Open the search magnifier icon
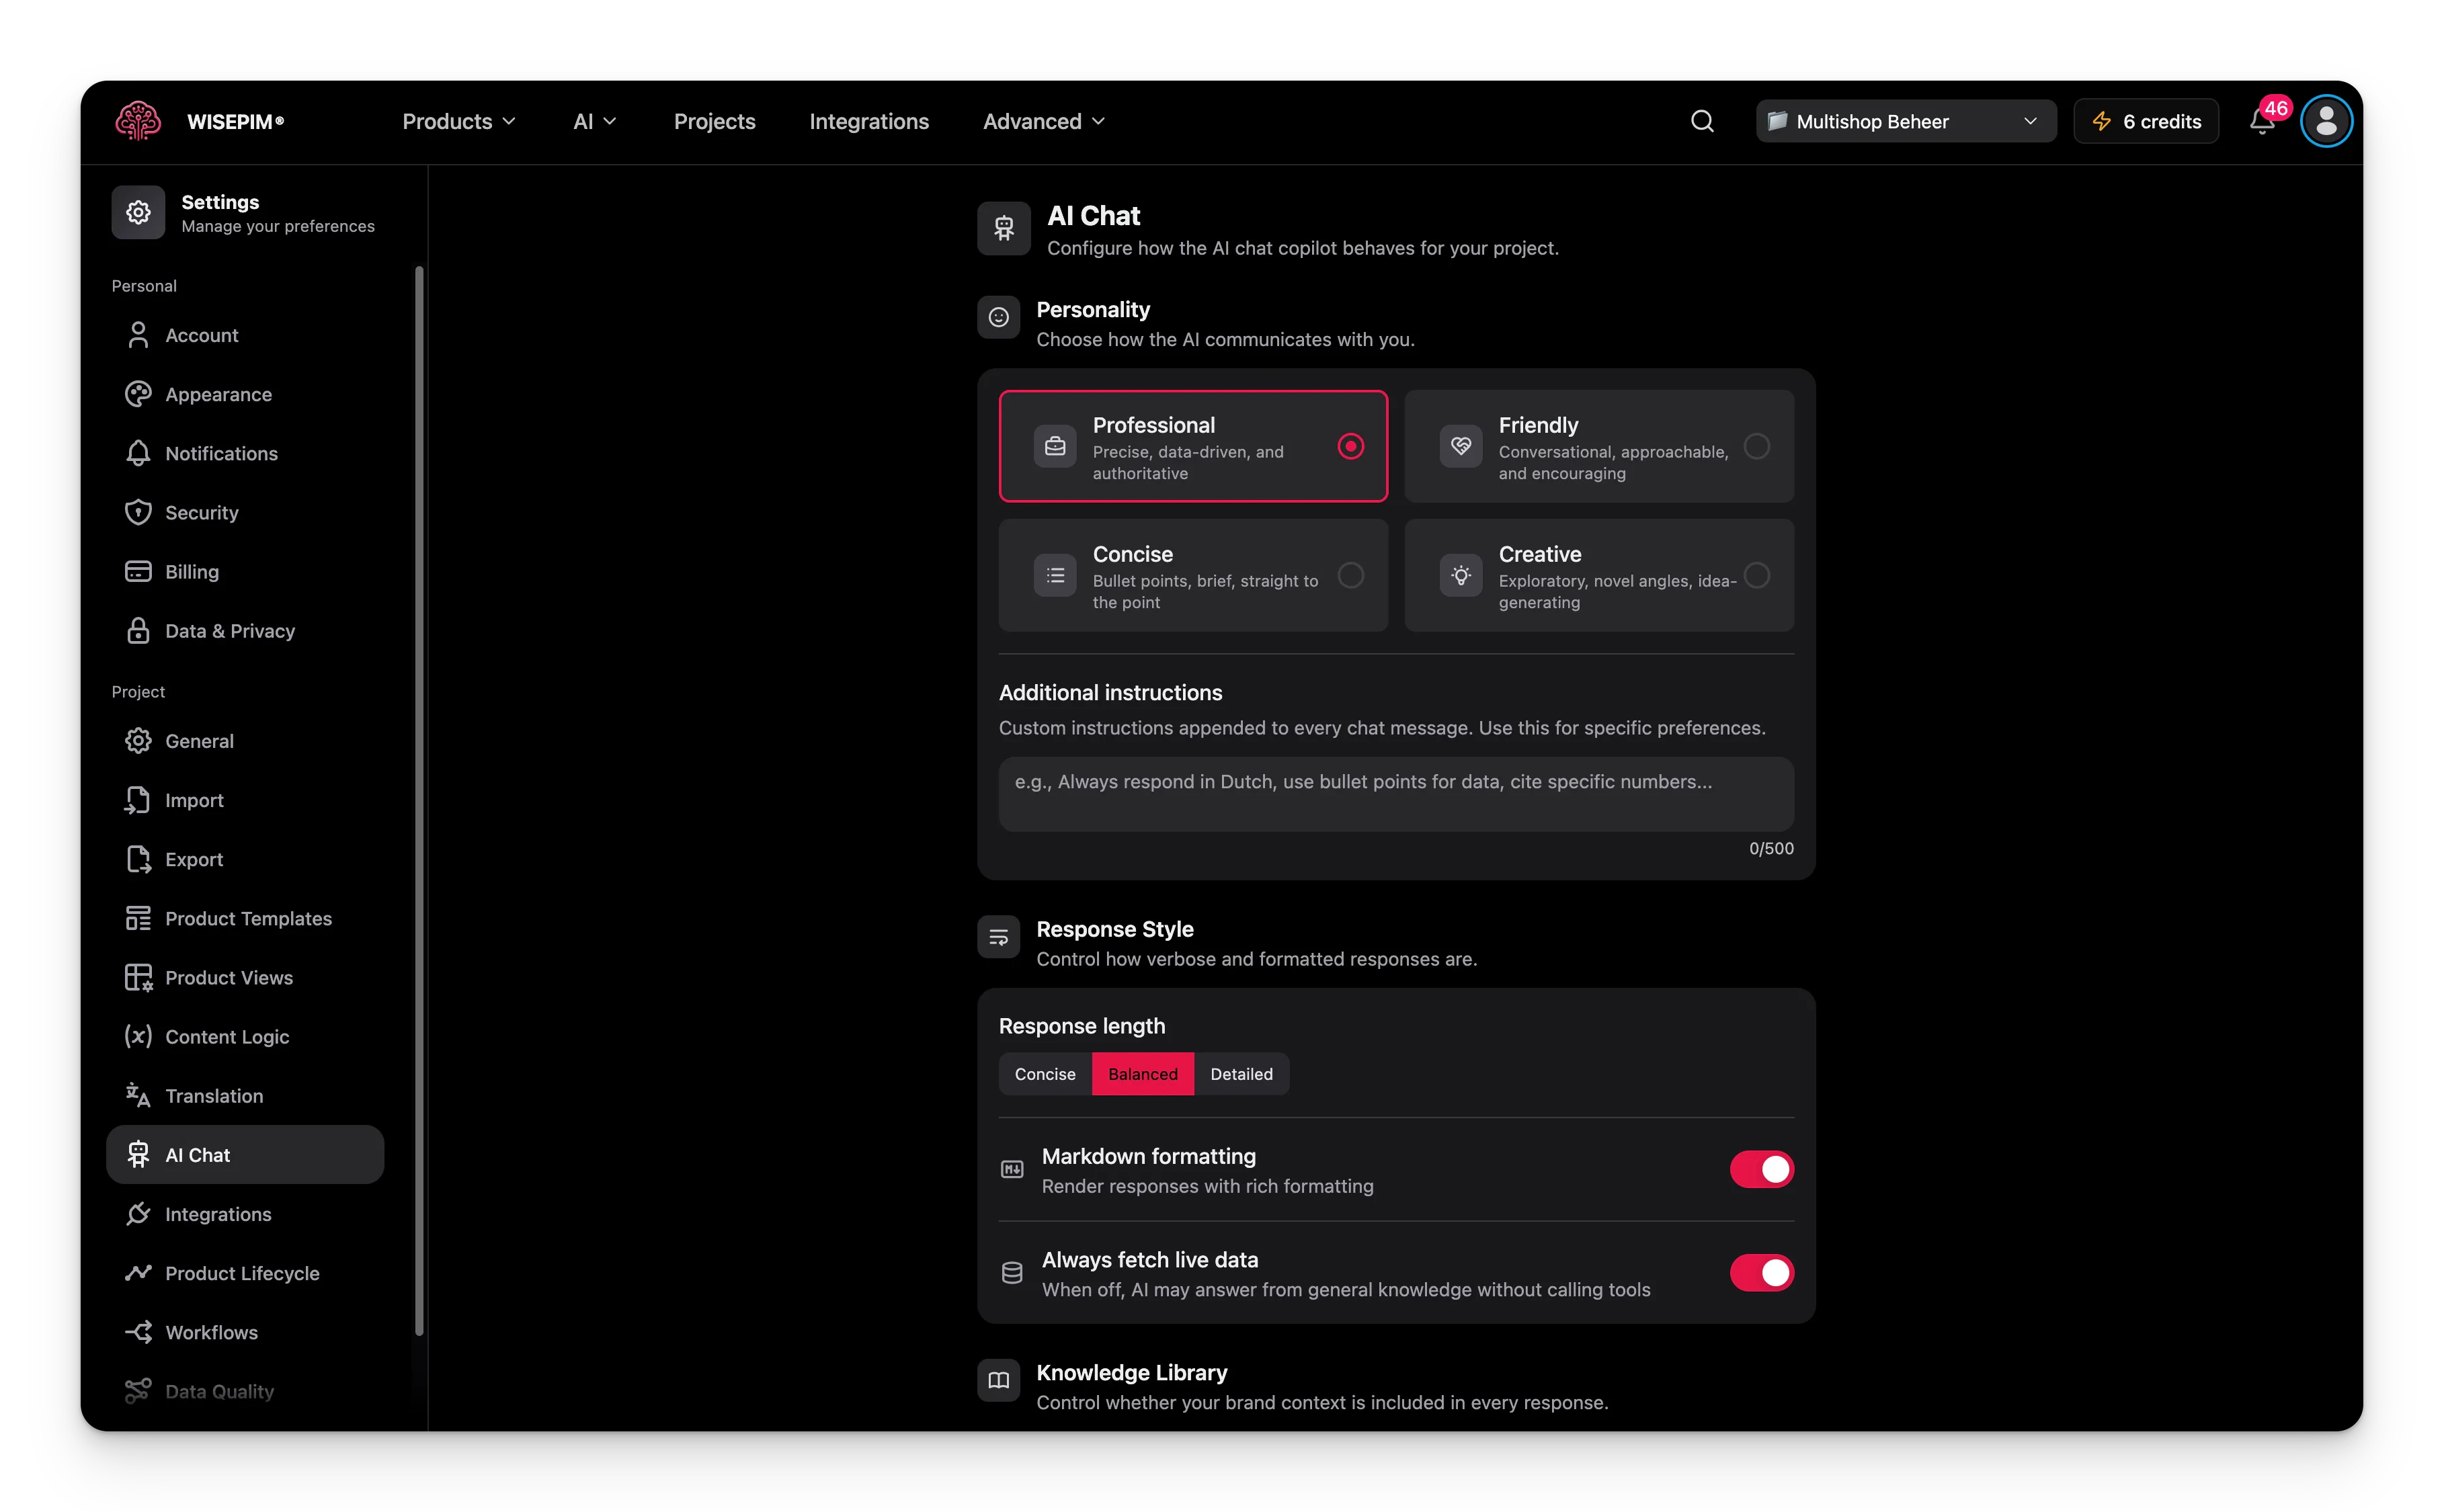 click(x=1702, y=121)
